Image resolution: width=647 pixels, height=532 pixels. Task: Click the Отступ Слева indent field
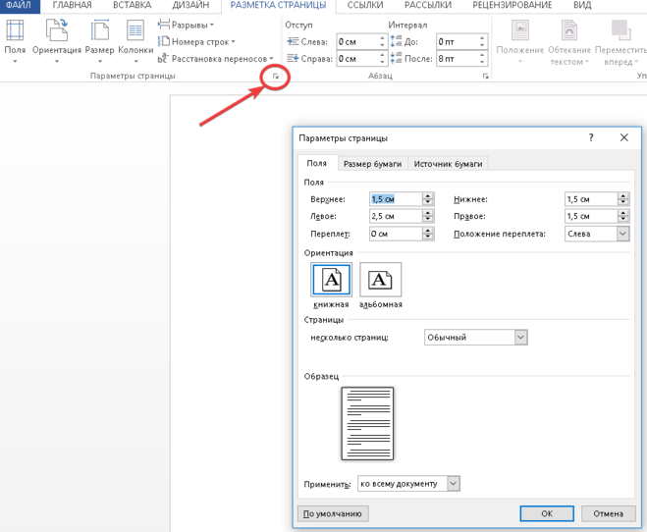tap(357, 41)
